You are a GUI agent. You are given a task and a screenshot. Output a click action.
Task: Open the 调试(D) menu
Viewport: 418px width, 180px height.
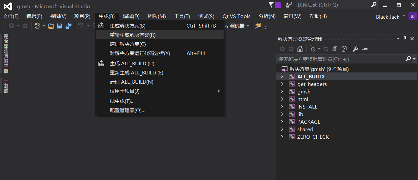(131, 16)
